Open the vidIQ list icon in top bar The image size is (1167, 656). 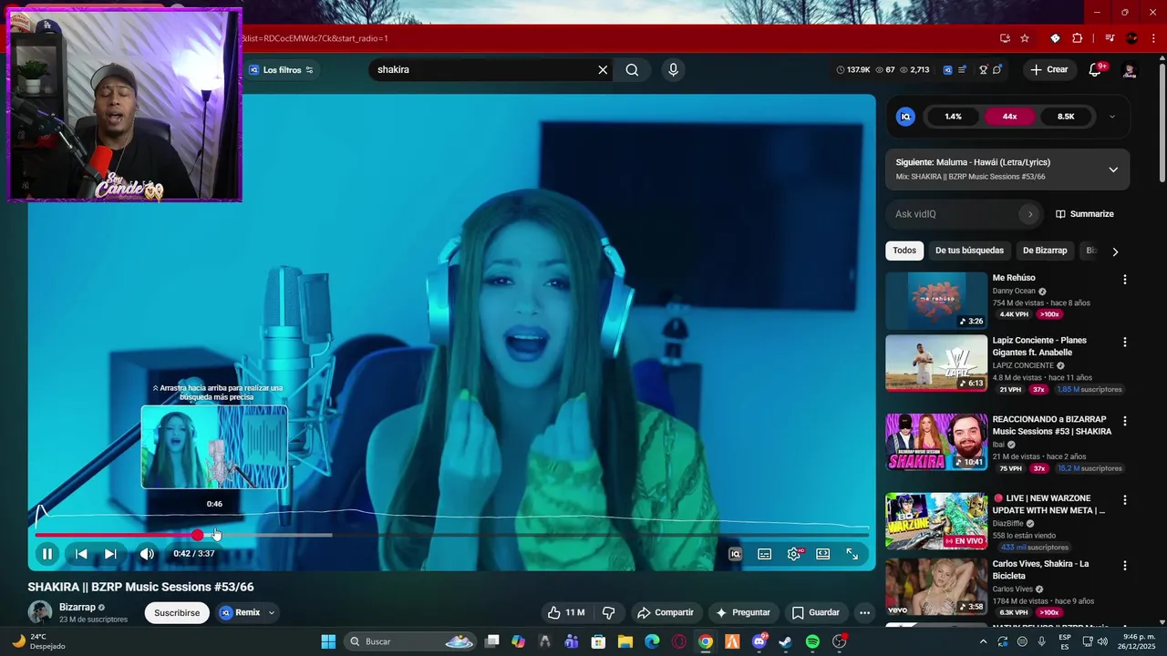point(962,70)
